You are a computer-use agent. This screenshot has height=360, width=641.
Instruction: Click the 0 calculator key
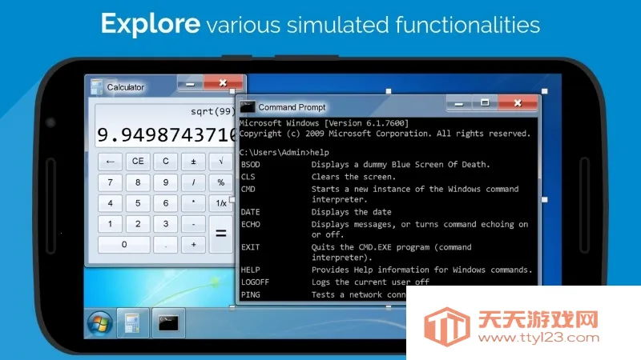124,245
